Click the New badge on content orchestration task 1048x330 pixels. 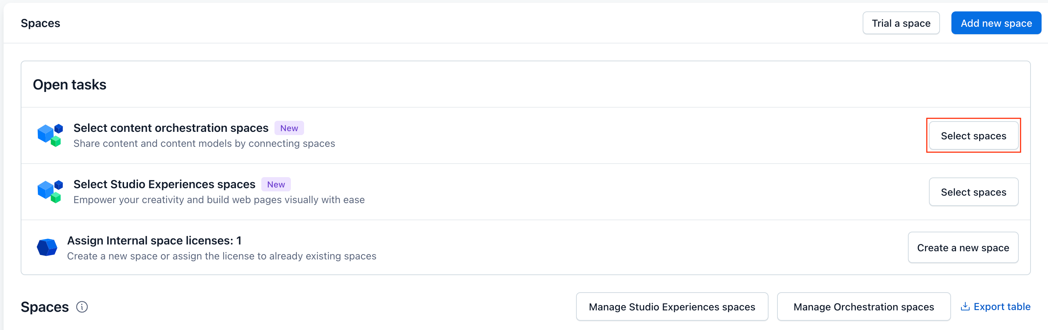[289, 128]
